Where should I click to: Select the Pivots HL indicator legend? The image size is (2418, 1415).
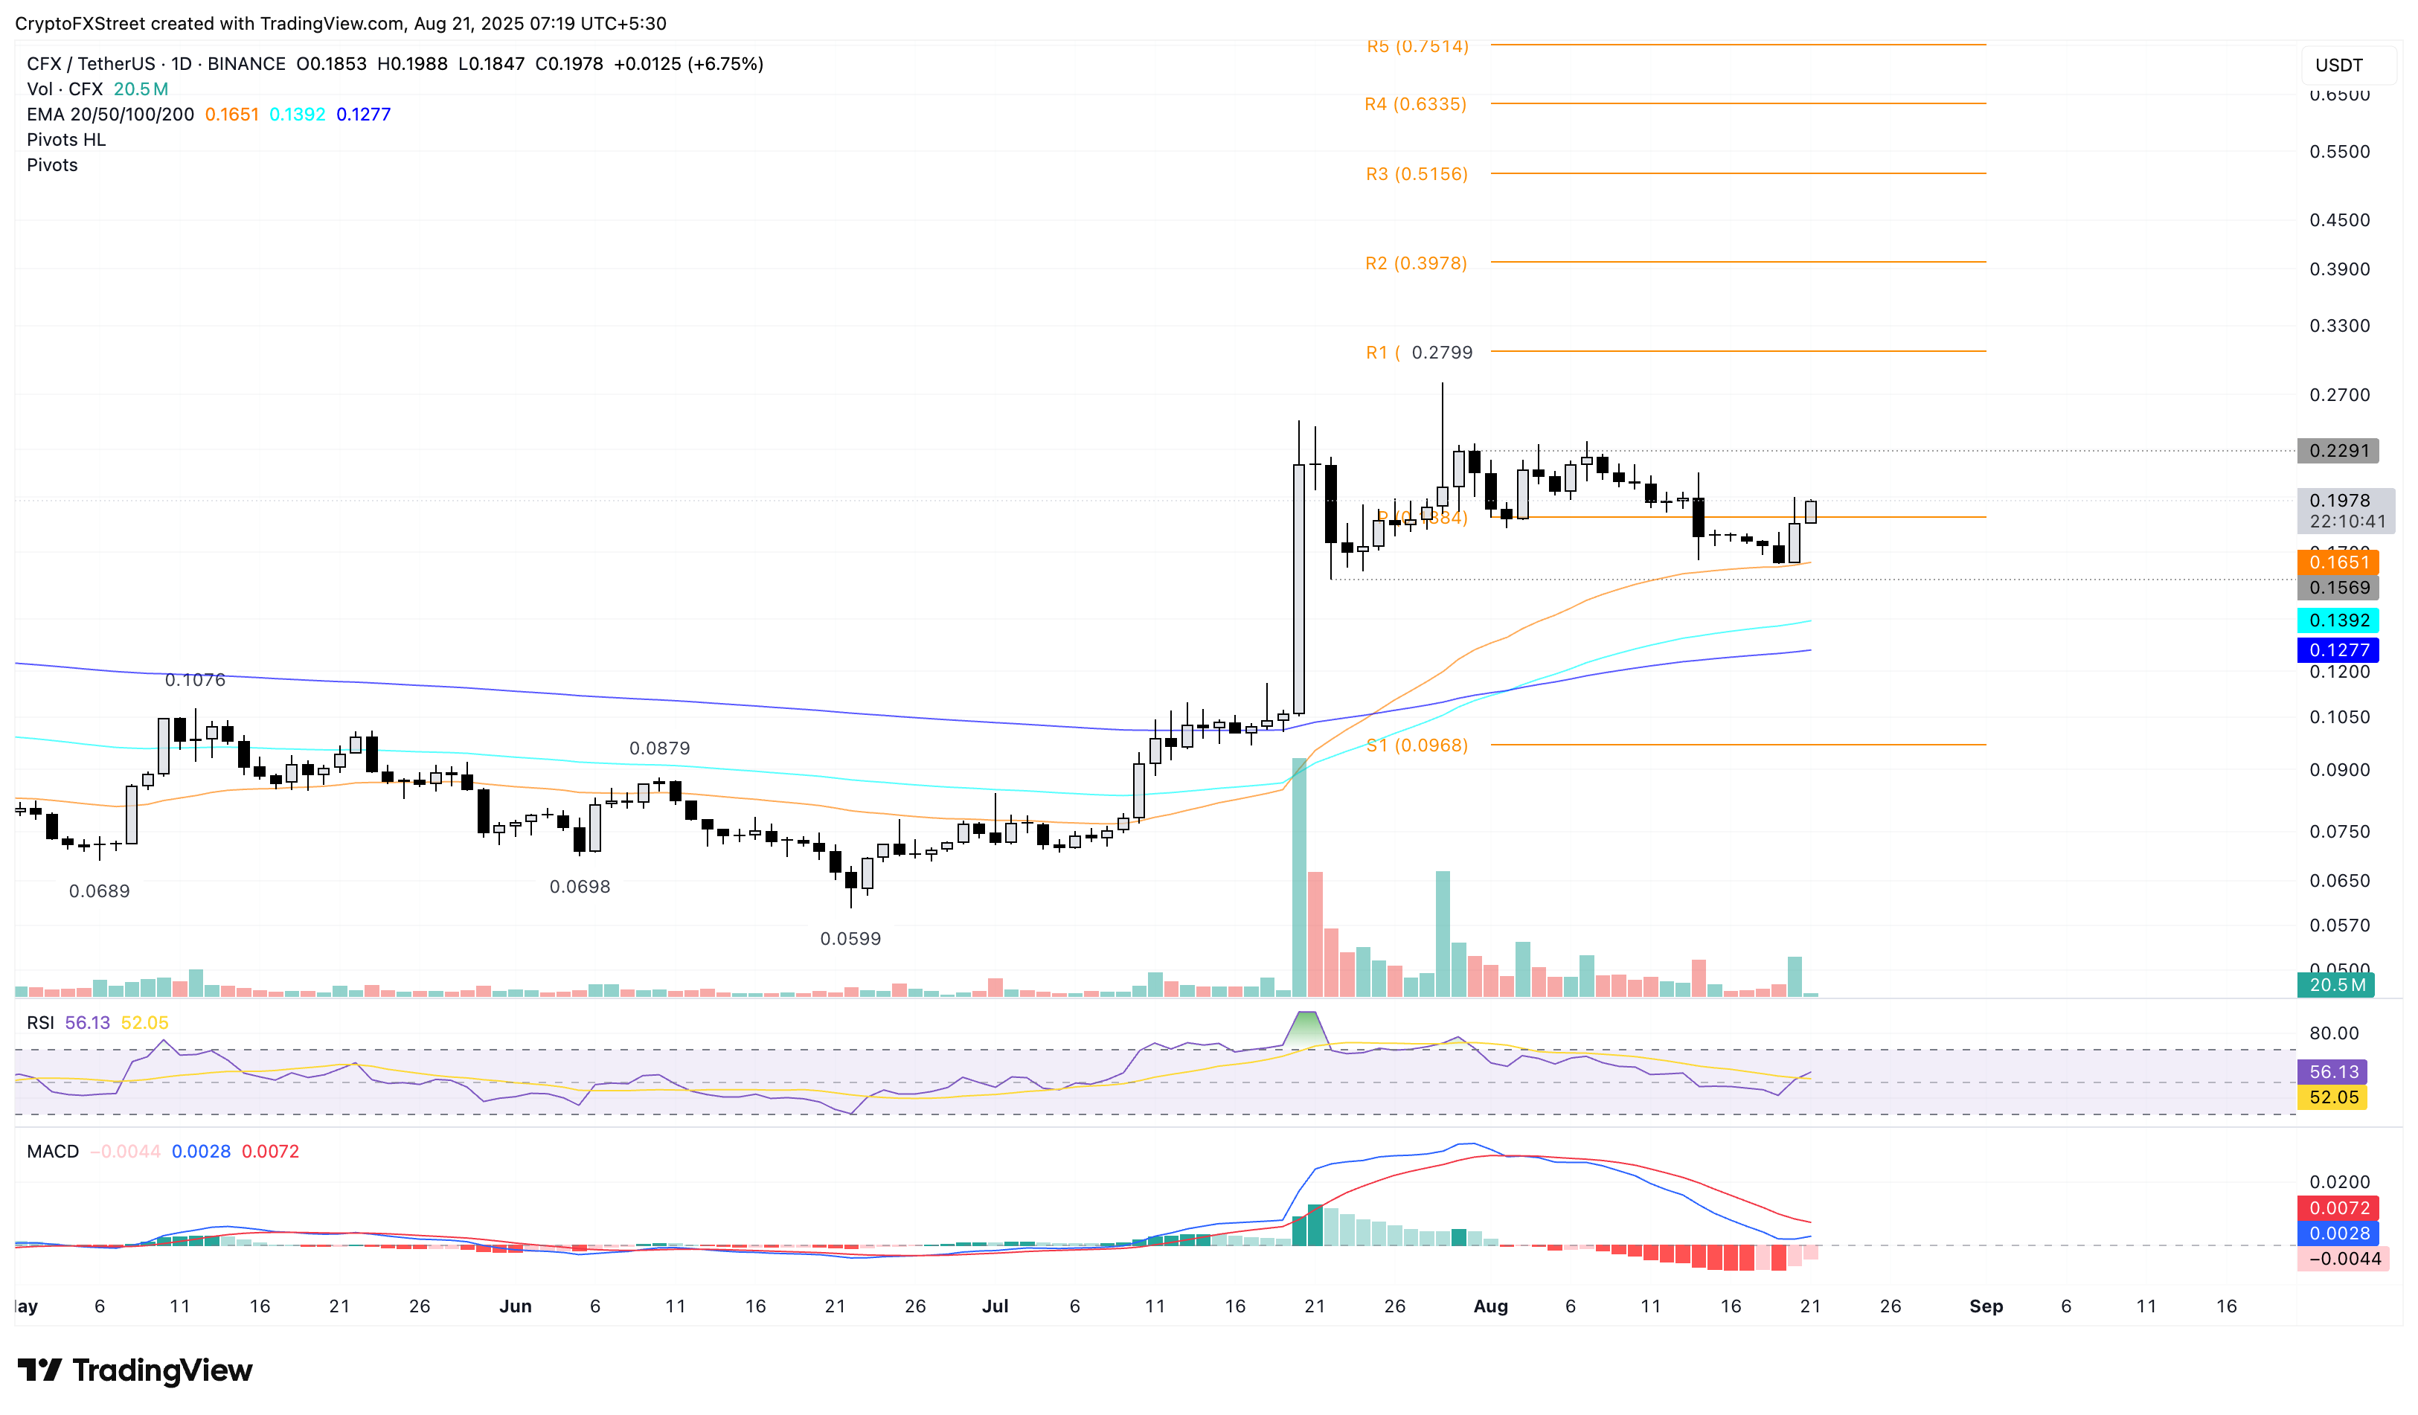click(x=66, y=139)
